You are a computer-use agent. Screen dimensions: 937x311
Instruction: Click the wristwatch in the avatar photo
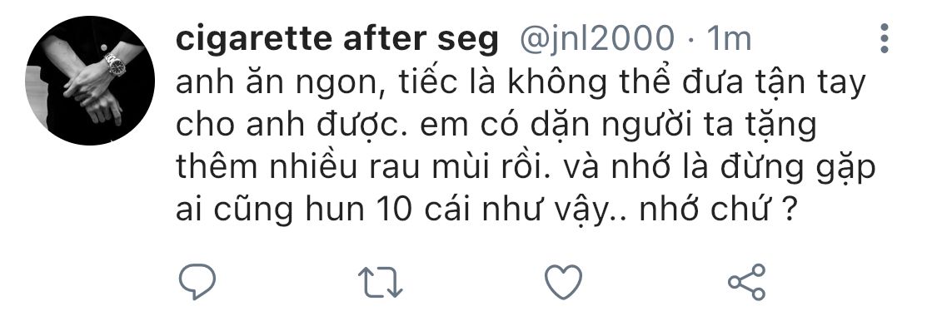115,63
